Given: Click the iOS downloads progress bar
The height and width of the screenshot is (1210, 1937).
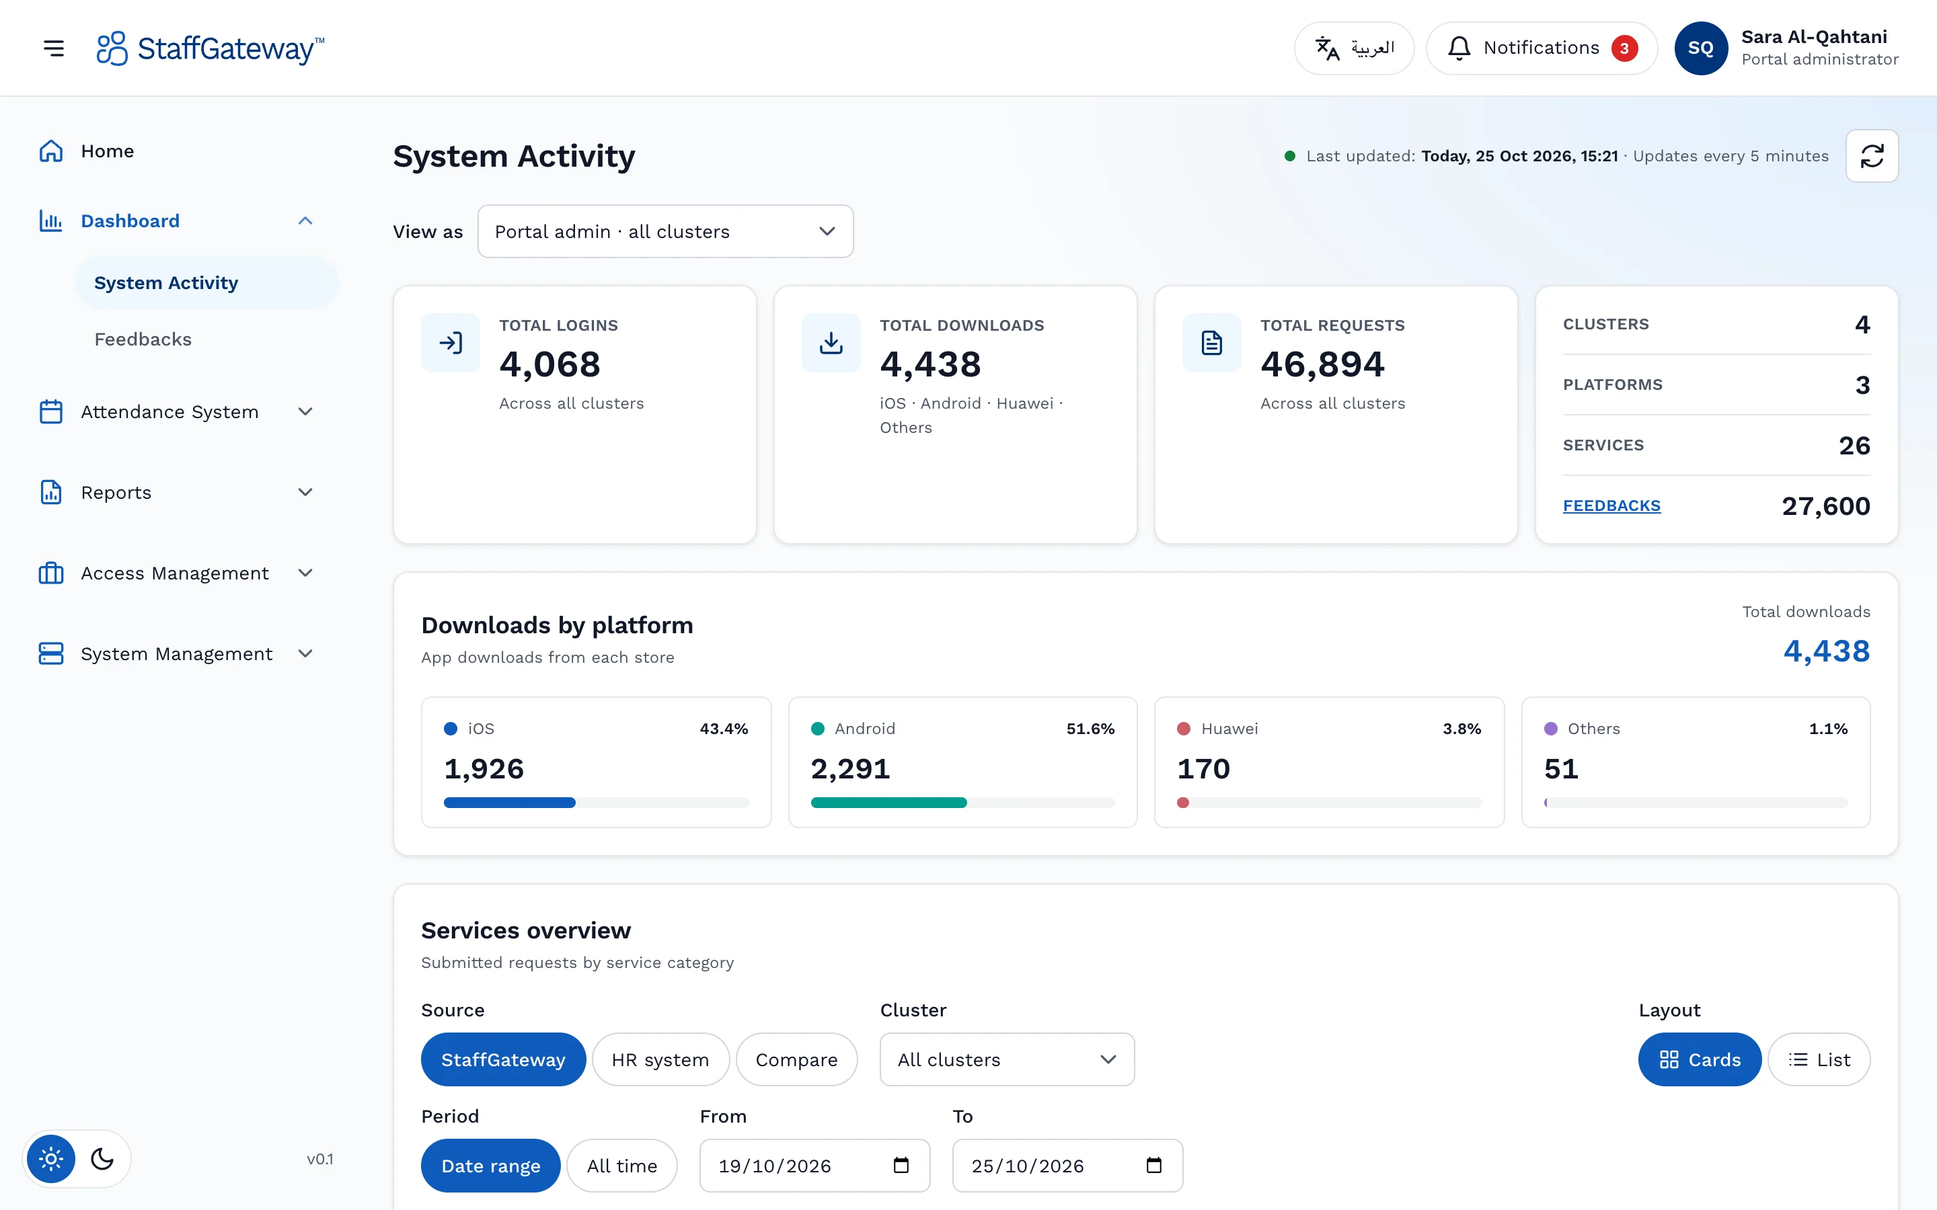Looking at the screenshot, I should (597, 802).
